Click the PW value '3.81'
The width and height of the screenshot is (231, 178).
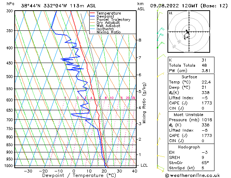206,71
